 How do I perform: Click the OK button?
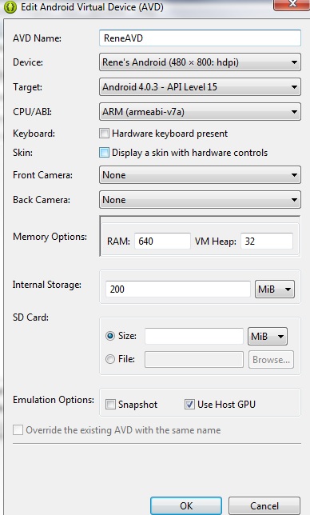[186, 505]
